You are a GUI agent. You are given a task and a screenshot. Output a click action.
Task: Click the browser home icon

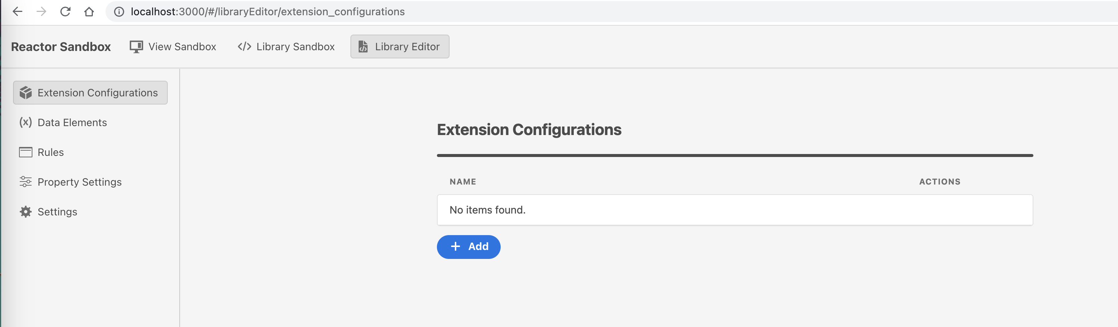(90, 12)
